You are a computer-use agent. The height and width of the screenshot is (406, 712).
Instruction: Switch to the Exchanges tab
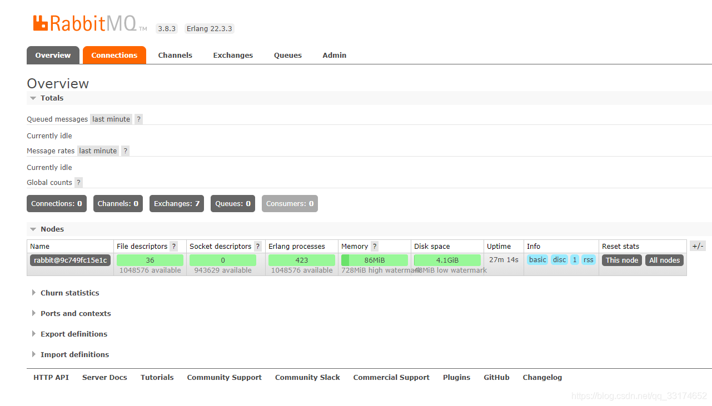coord(233,55)
